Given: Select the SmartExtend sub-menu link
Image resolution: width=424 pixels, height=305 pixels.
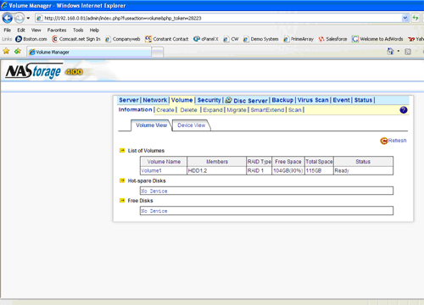Looking at the screenshot, I should pos(267,110).
